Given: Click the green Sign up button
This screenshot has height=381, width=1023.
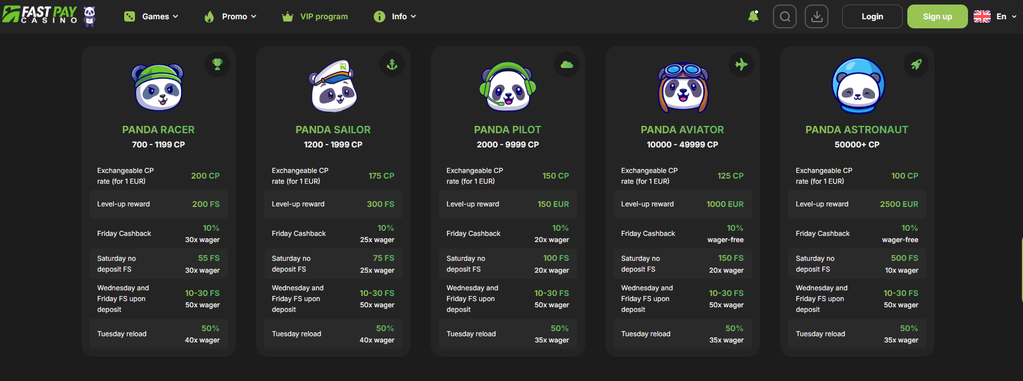Looking at the screenshot, I should click(x=937, y=16).
